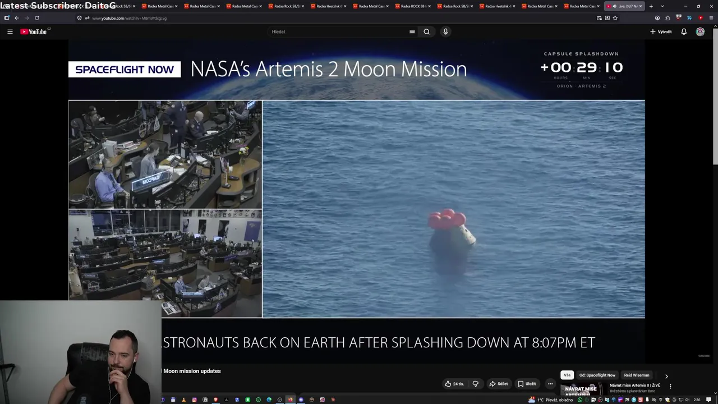Open the YouTube hamburger guide menu
The height and width of the screenshot is (404, 718).
(x=10, y=31)
